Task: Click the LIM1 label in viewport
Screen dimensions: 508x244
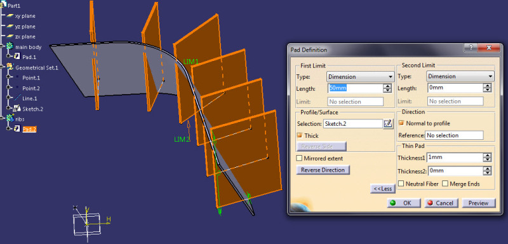Action: pyautogui.click(x=191, y=61)
